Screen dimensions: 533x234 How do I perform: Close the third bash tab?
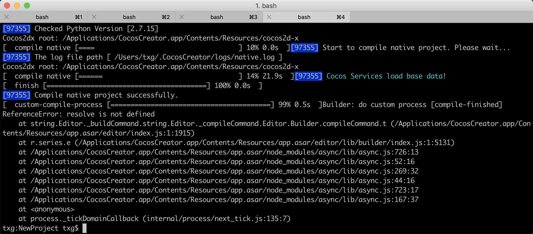[182, 17]
